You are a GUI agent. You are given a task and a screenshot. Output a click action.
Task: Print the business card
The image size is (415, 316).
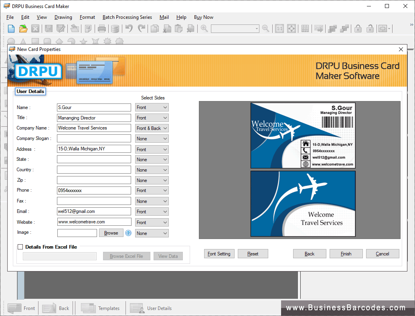point(102,28)
